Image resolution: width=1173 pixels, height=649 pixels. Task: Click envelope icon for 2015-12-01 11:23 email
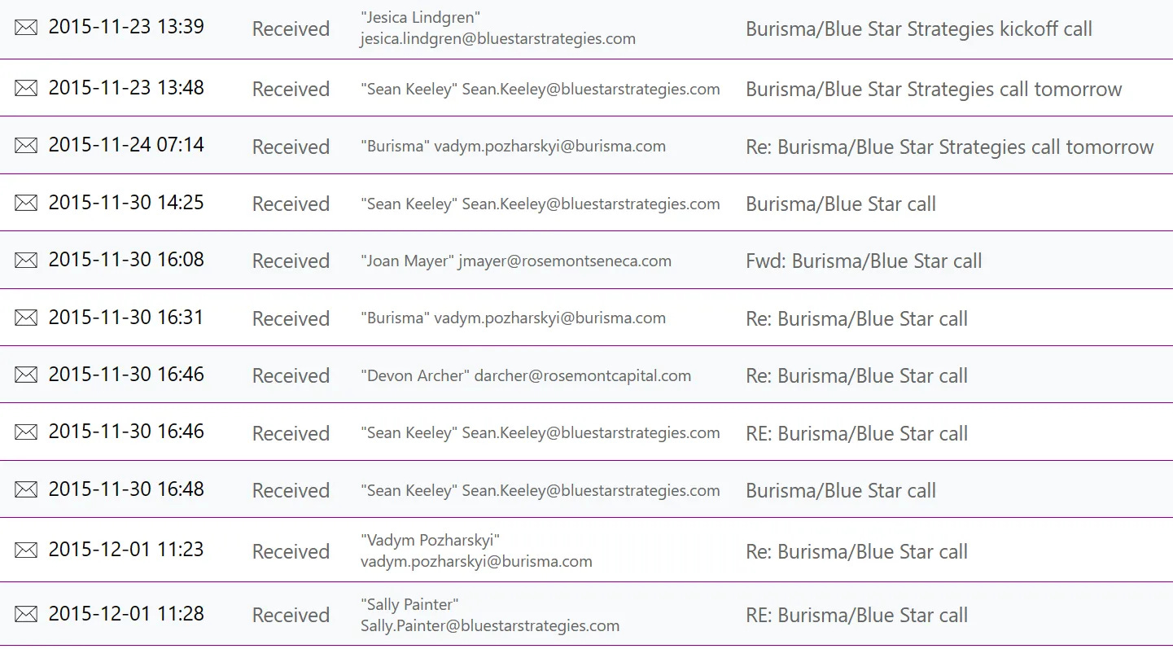click(x=26, y=550)
